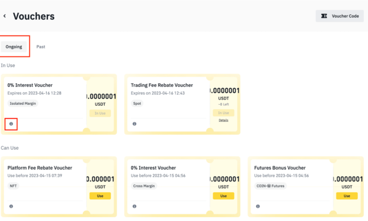The width and height of the screenshot is (368, 221).
Task: Click the COIN-M Futures tag
Action: tap(270, 186)
